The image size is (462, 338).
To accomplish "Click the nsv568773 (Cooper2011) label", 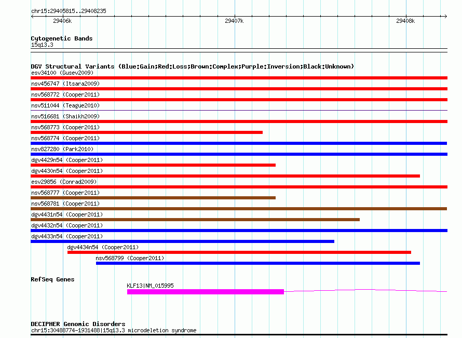I will pyautogui.click(x=65, y=127).
